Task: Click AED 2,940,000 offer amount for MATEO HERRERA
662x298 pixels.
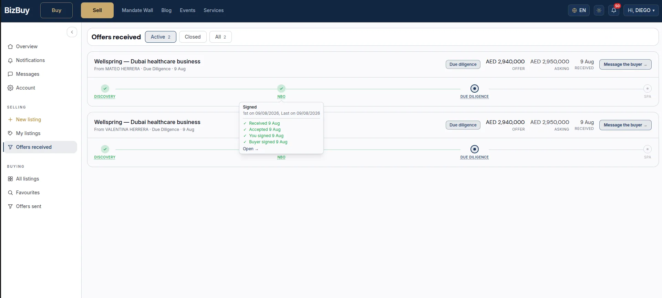Action: point(505,61)
